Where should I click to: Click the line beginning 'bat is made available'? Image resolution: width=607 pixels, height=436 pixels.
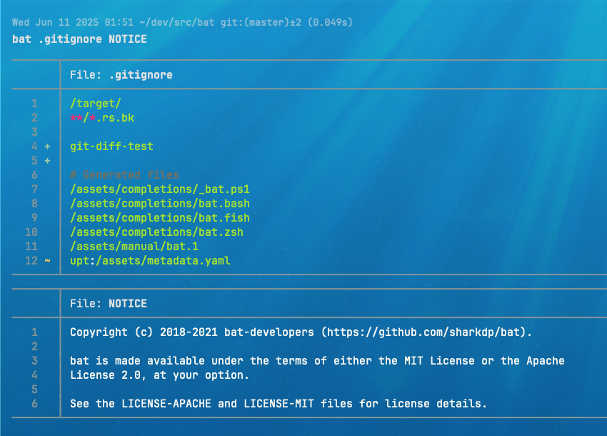tap(317, 361)
